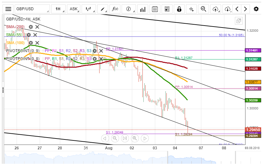The width and height of the screenshot is (265, 166).
Task: Click the 1.30514 pivot price tag
Action: click(x=253, y=89)
